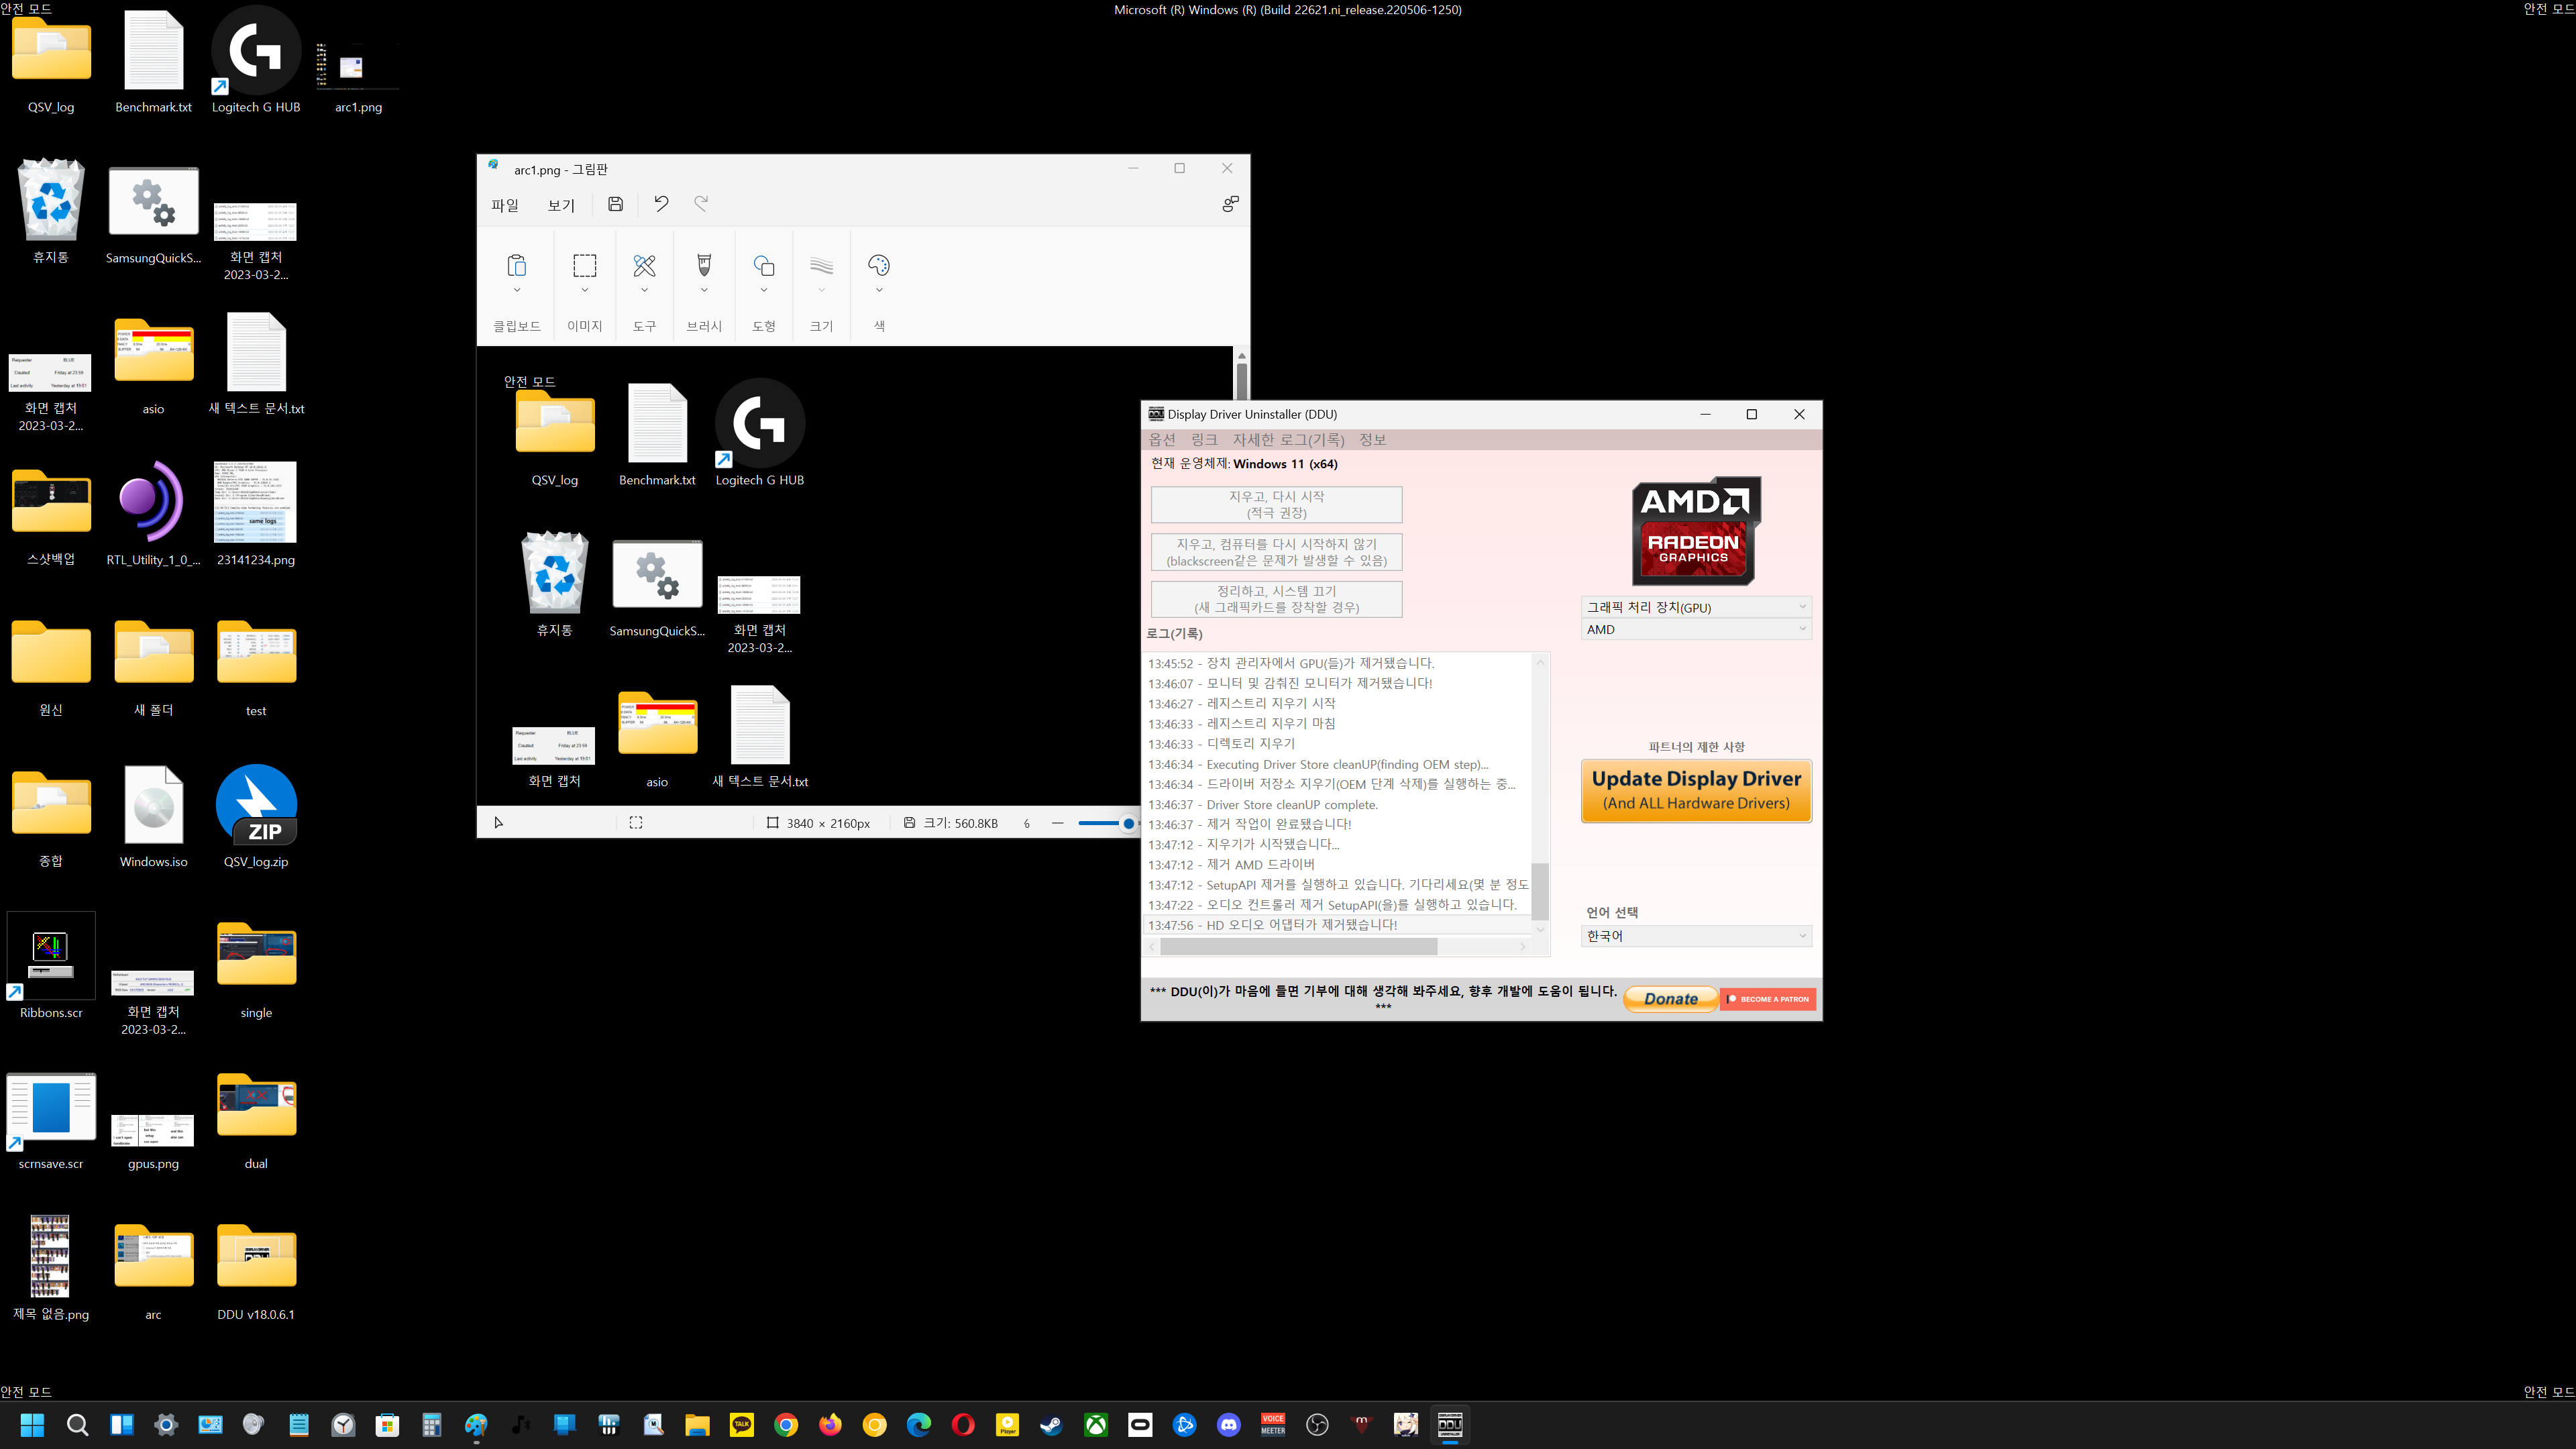Click the Shapes tool icon
This screenshot has width=2576, height=1449.
click(x=764, y=265)
